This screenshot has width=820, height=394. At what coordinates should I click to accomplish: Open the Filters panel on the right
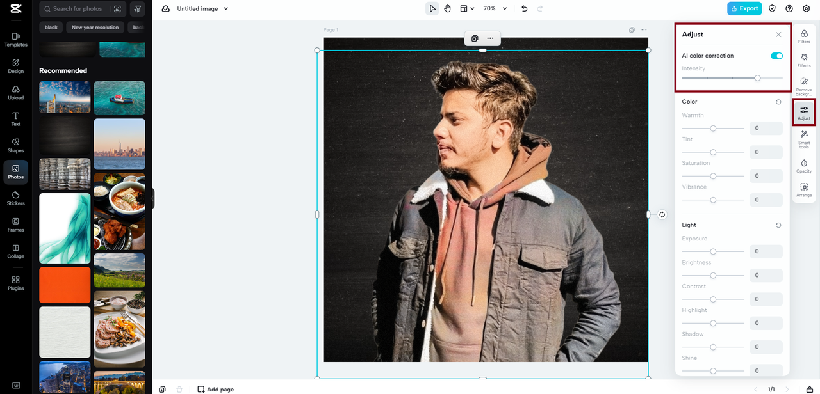[x=804, y=36]
